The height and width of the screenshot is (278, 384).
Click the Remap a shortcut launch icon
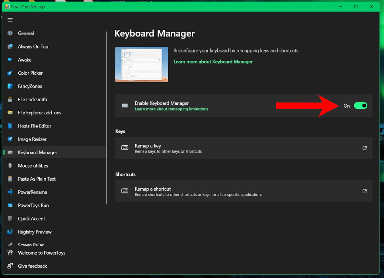365,191
